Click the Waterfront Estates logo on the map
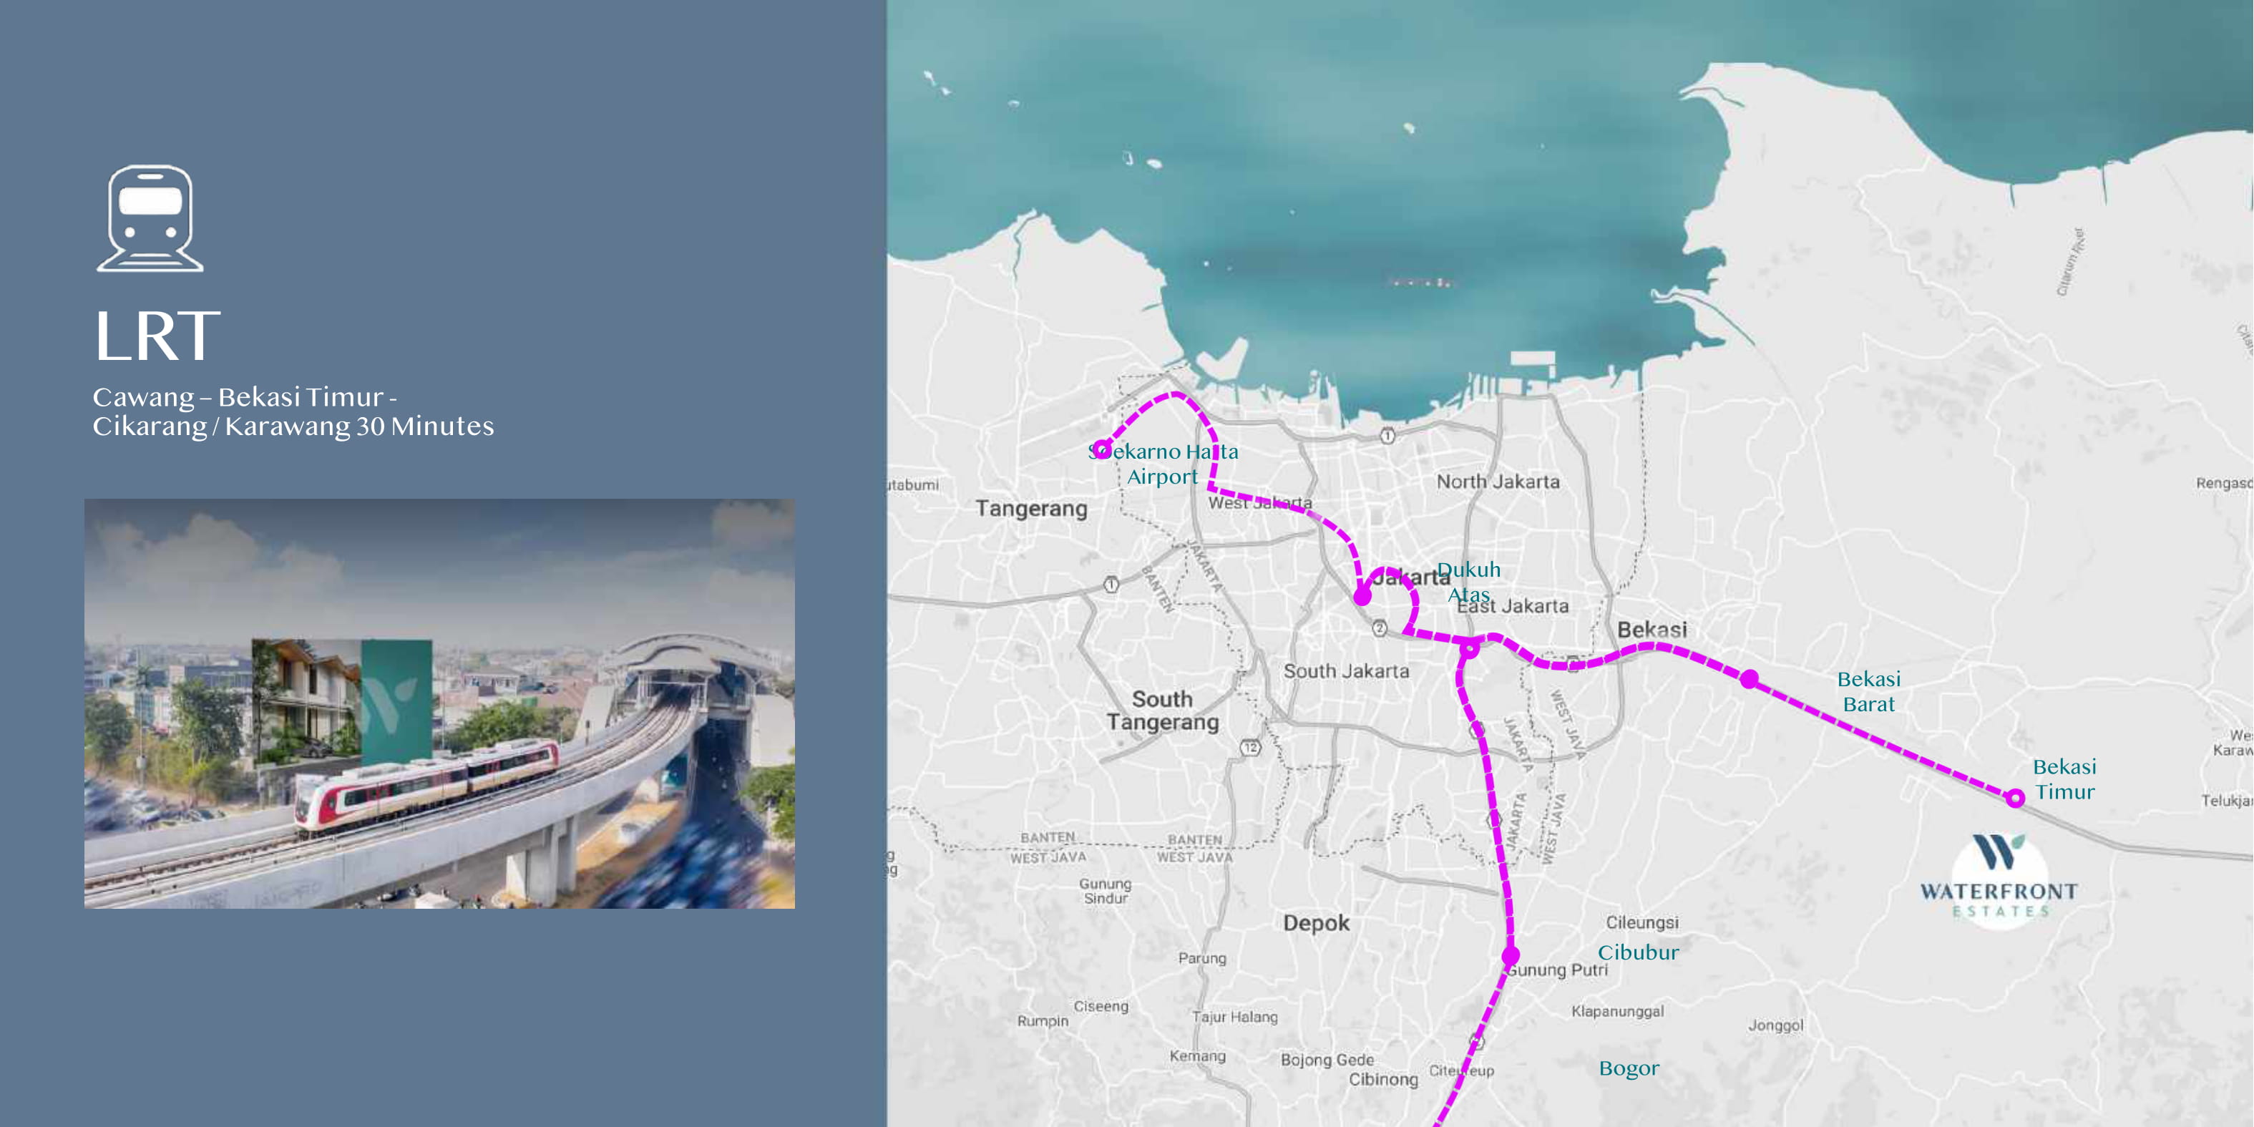The width and height of the screenshot is (2254, 1127). [x=1999, y=876]
